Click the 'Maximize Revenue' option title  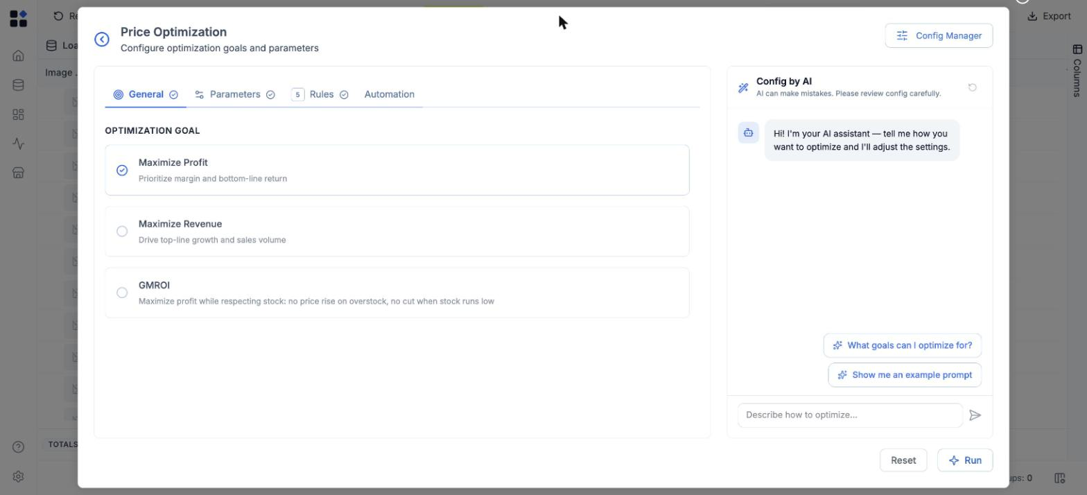(x=180, y=224)
